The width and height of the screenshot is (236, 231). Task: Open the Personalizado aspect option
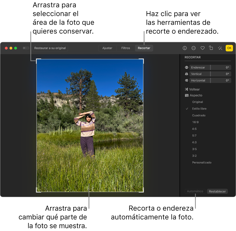click(201, 162)
